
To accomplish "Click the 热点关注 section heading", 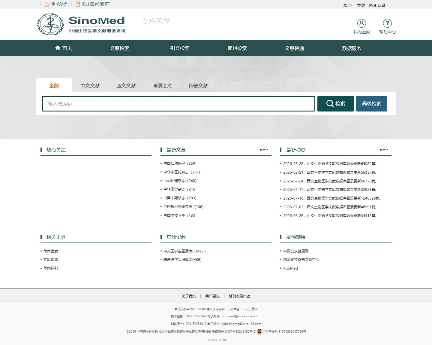I will coord(56,150).
